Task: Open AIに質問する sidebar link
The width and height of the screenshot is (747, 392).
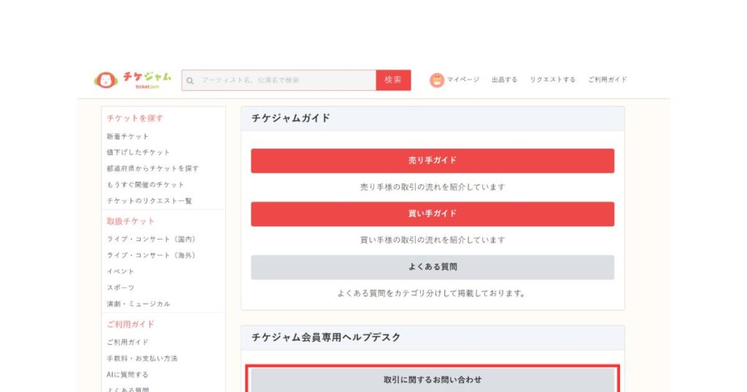Action: (127, 375)
